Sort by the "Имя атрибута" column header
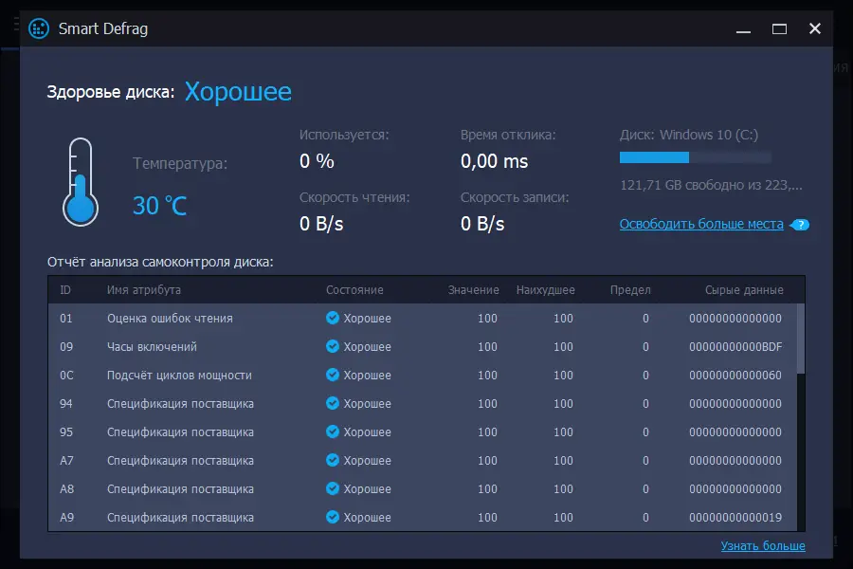 click(144, 290)
